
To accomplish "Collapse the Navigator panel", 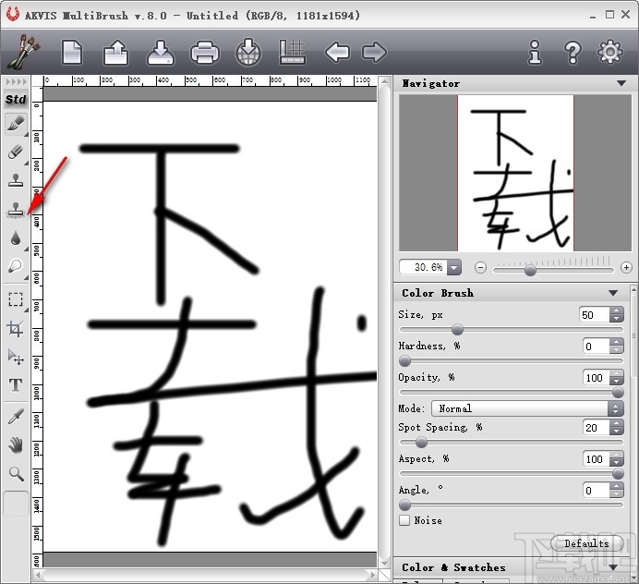I will 621,83.
